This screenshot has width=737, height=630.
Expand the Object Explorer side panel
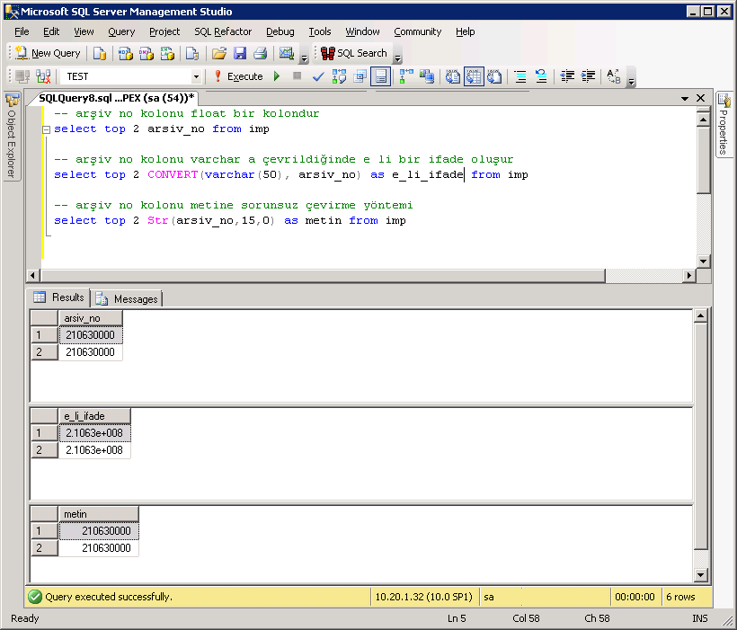click(12, 136)
